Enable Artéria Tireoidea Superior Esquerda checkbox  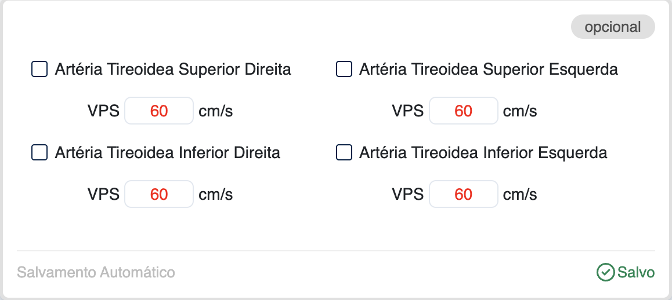[x=344, y=69]
